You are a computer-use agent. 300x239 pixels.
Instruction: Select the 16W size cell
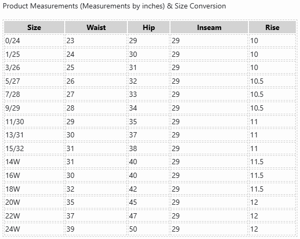34,175
